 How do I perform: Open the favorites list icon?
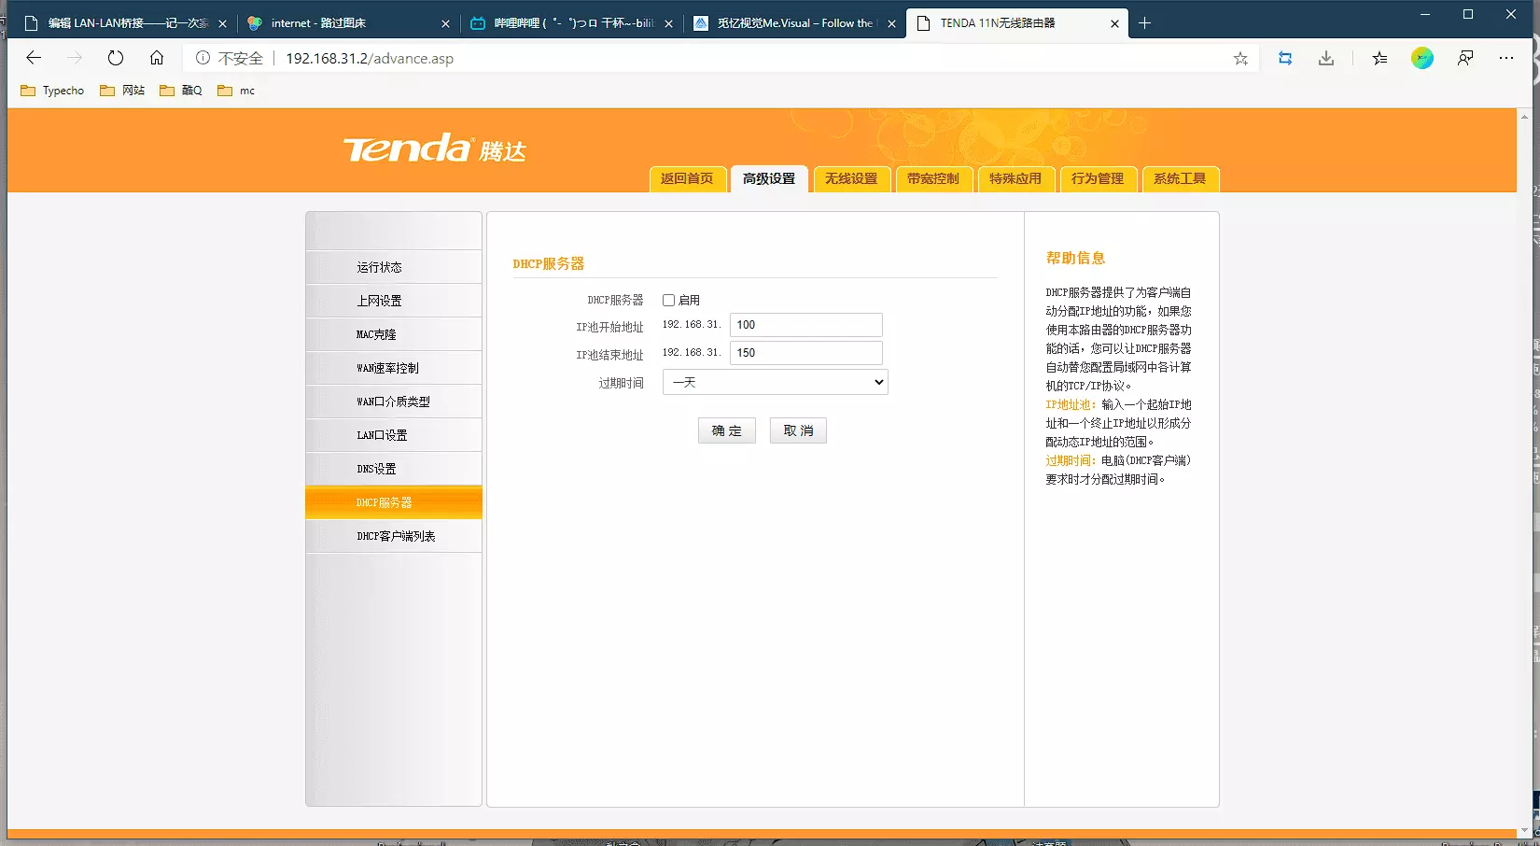[1379, 58]
